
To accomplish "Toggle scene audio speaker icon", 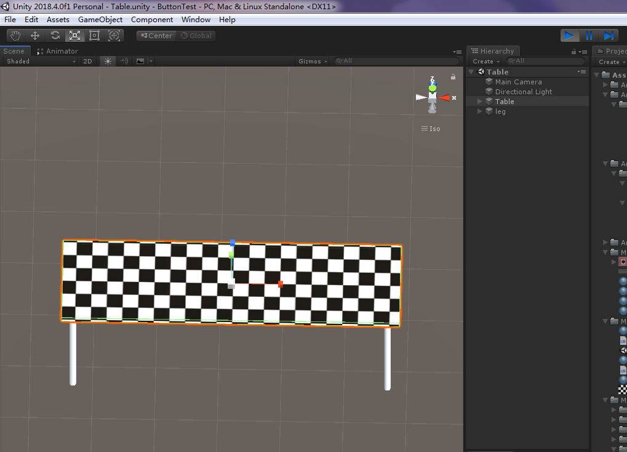I will coord(124,61).
